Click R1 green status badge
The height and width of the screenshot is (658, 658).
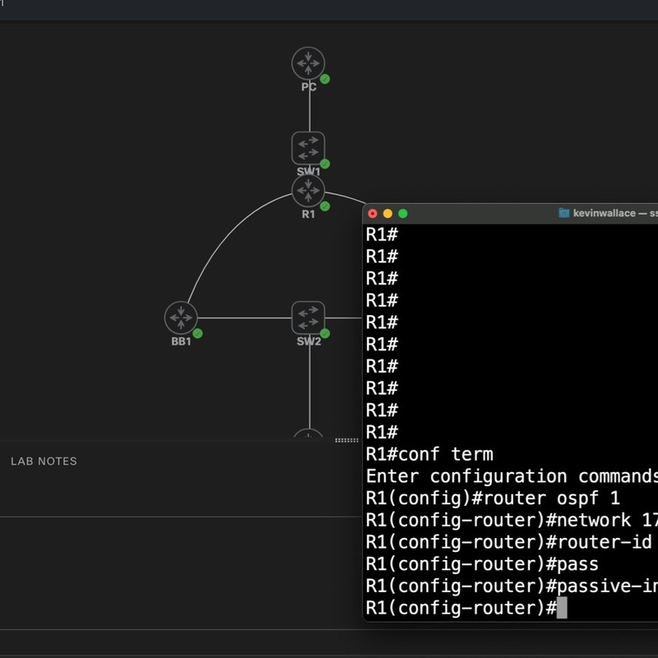[x=325, y=206]
